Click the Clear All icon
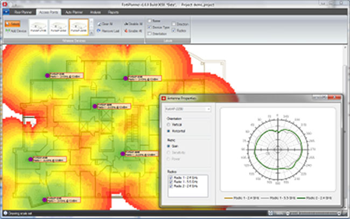The image size is (350, 219). click(x=106, y=24)
